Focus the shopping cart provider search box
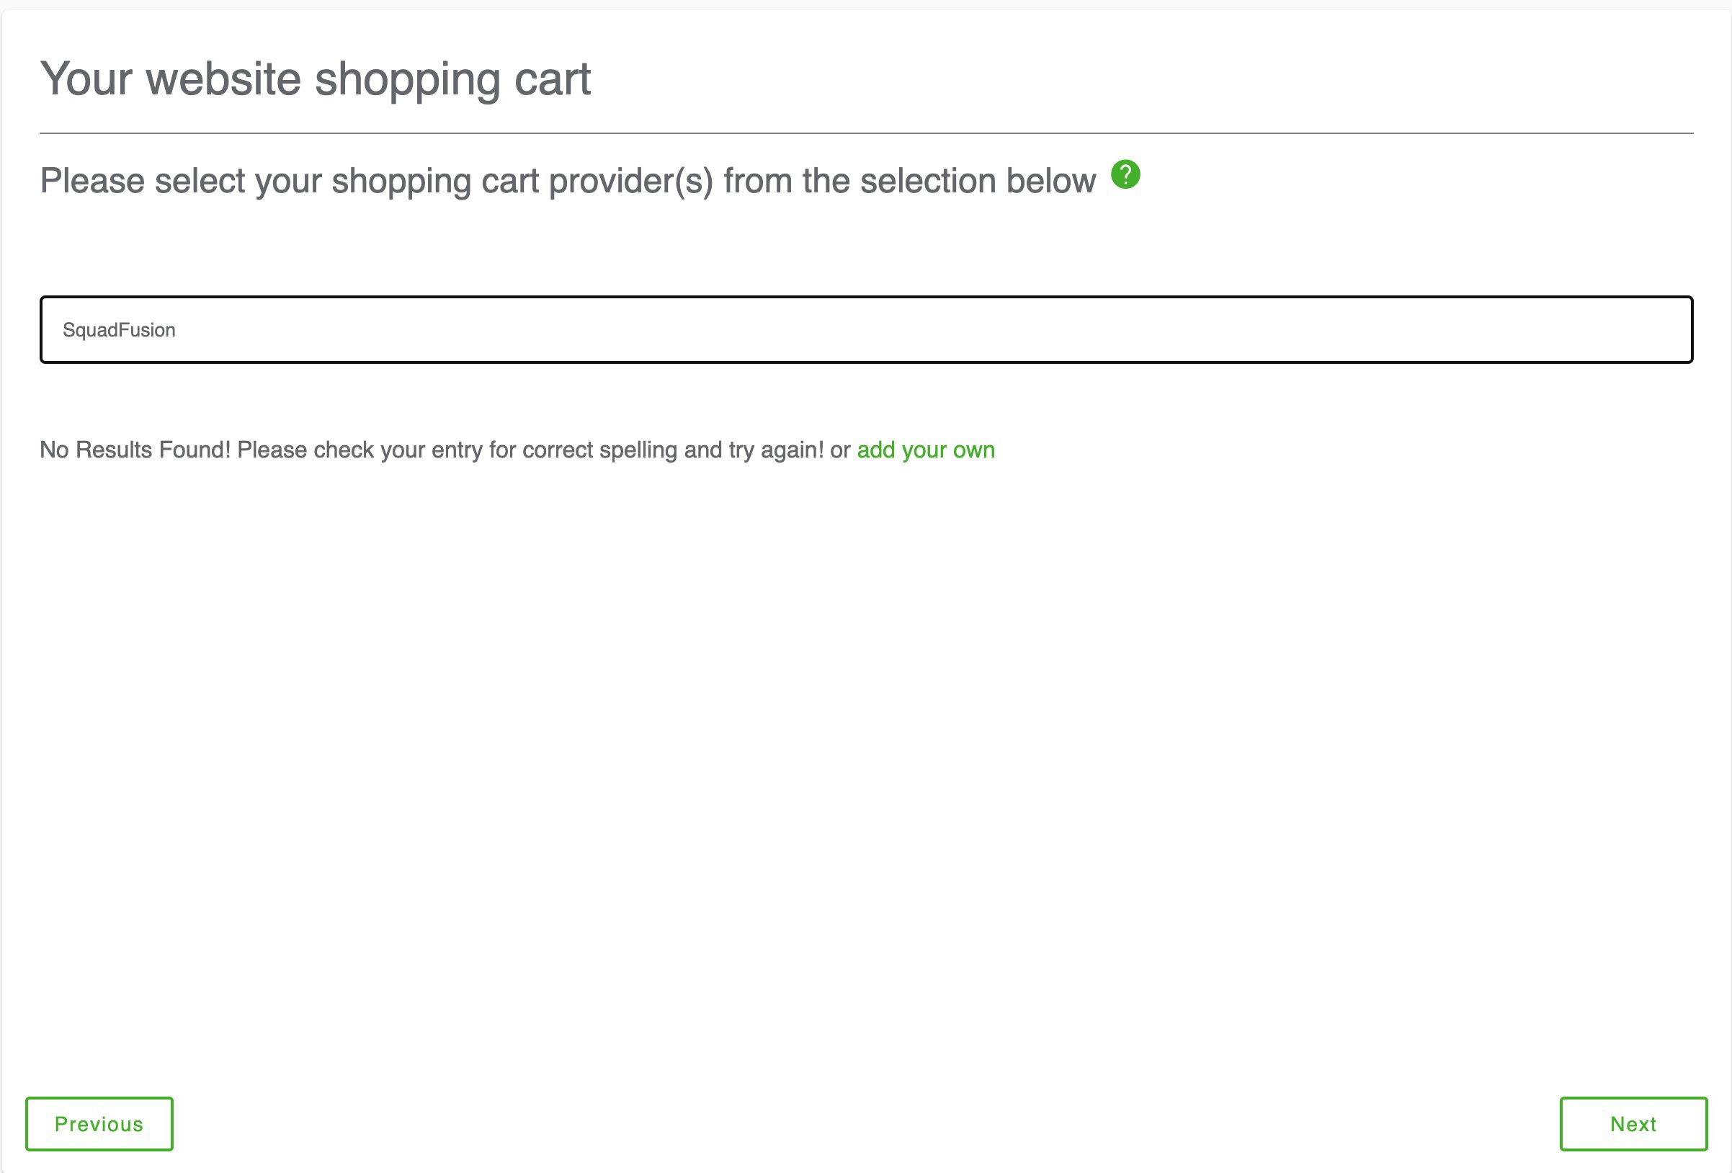Image resolution: width=1732 pixels, height=1173 pixels. (x=866, y=329)
